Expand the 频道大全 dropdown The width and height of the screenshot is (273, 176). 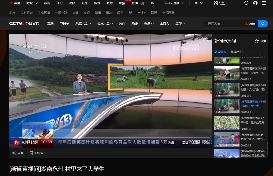pyautogui.click(x=83, y=23)
